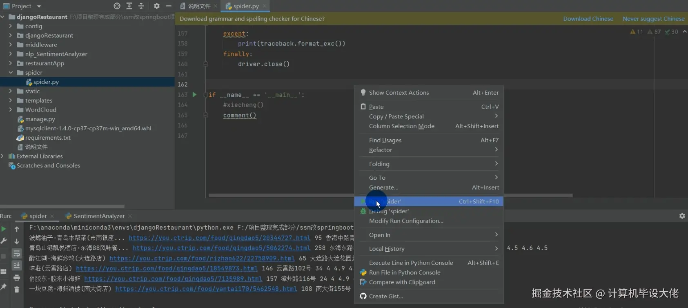Click the typos 30 indicator
The width and height of the screenshot is (688, 308).
[671, 32]
